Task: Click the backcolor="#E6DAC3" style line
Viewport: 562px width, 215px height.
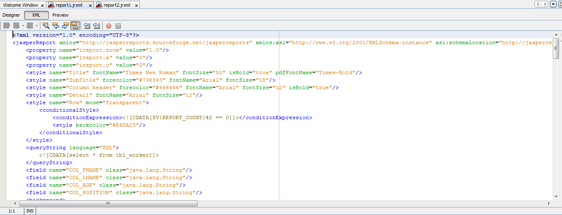Action: (x=99, y=125)
